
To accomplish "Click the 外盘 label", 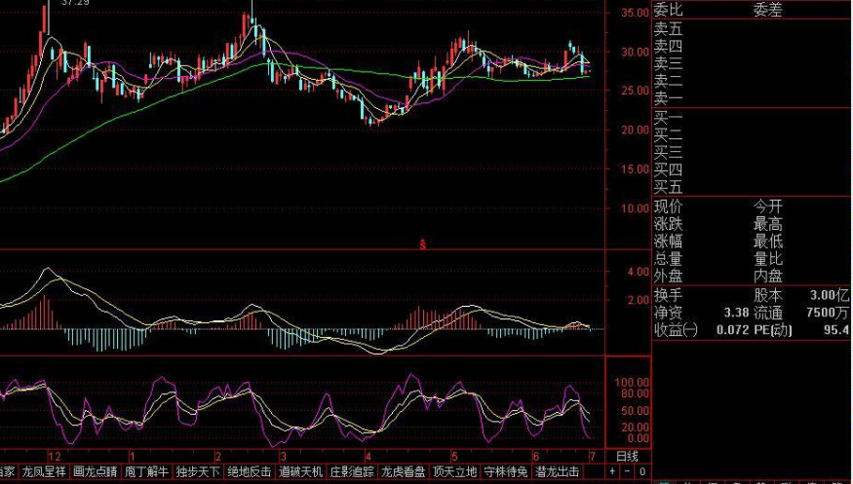I will tap(668, 276).
